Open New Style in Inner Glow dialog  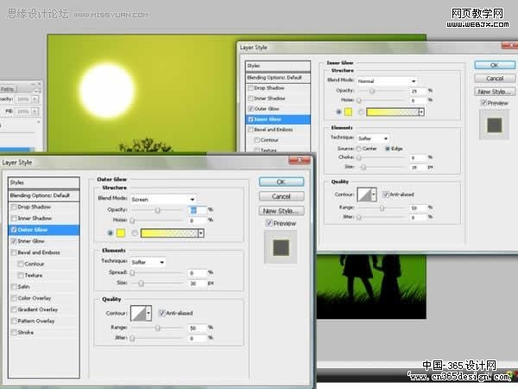pos(495,92)
